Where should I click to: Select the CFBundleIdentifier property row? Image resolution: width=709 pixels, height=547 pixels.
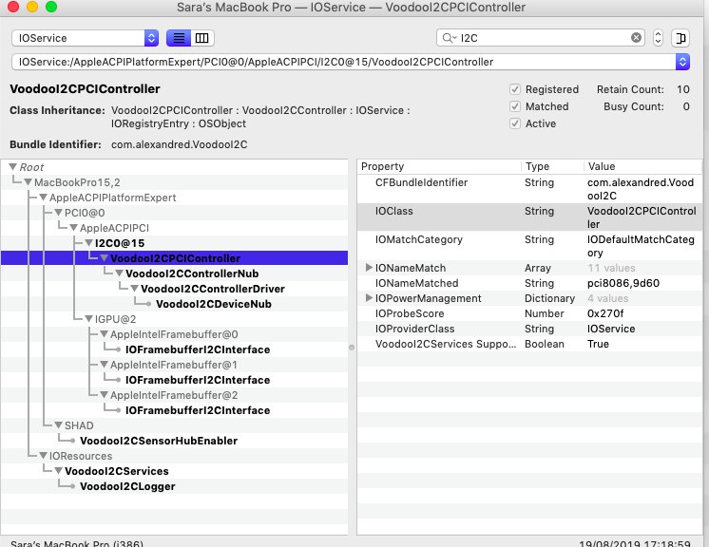(x=529, y=189)
